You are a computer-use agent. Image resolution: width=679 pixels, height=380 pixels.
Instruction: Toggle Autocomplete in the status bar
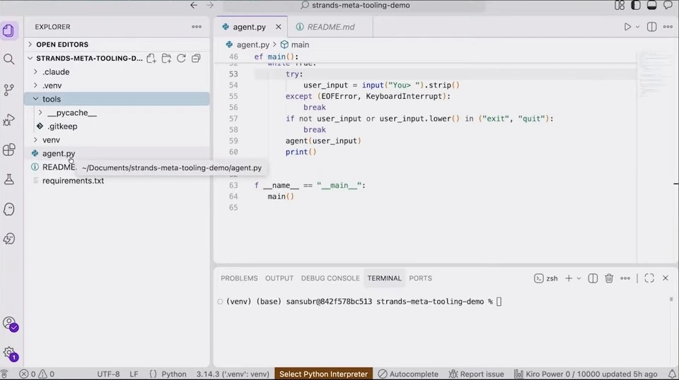click(x=408, y=374)
